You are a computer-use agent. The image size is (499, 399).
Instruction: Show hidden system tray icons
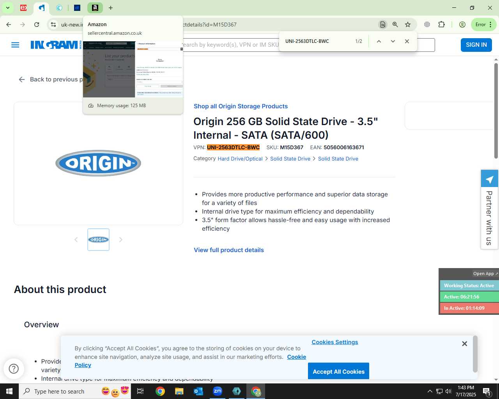[430, 391]
